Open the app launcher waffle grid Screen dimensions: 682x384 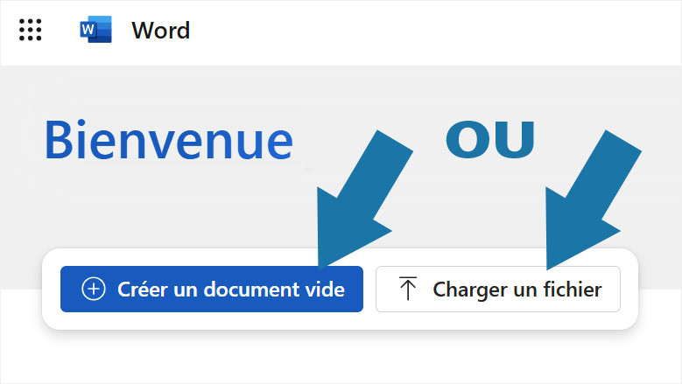[30, 31]
